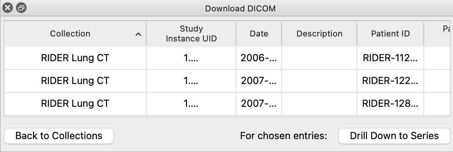
Task: Select the first RIDER Lung CT row
Action: pos(227,58)
